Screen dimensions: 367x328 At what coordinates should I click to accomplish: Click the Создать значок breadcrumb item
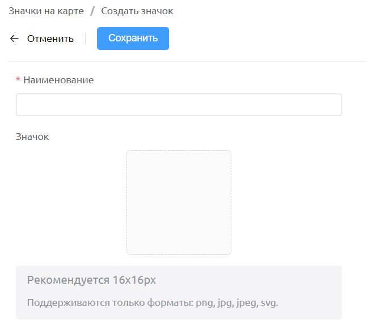(x=137, y=11)
